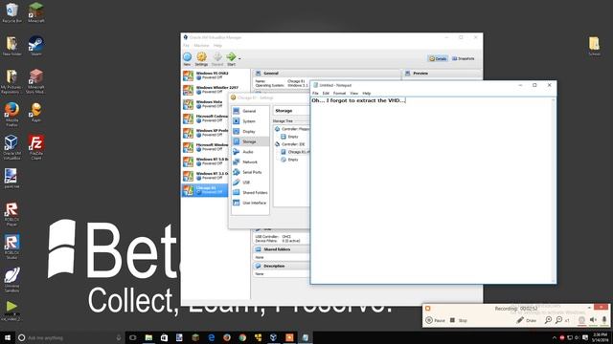613x344 pixels.
Task: Open the General settings category
Action: 250,111
